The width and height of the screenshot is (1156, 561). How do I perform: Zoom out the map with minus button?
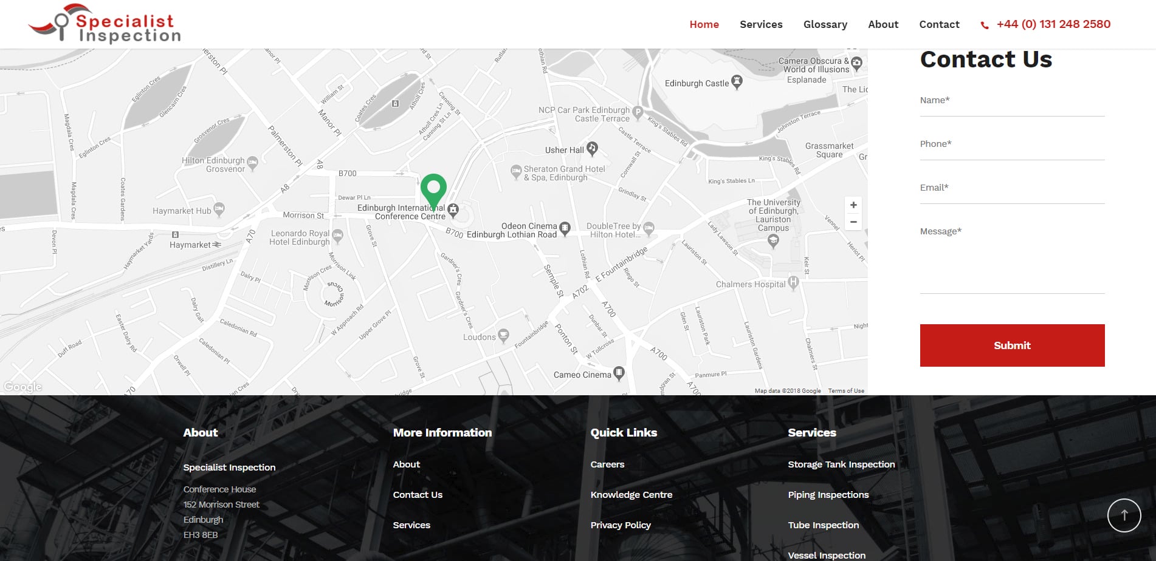[x=853, y=222]
